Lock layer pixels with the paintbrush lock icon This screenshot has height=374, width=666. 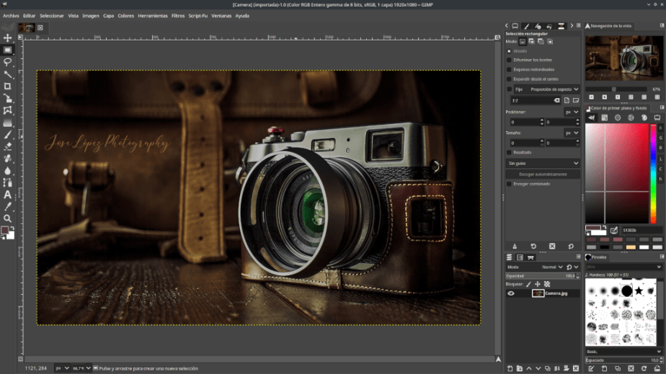pyautogui.click(x=528, y=284)
